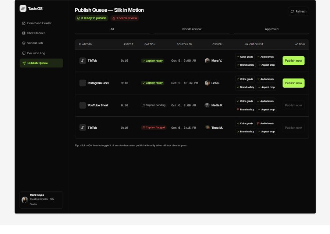This screenshot has height=234, width=330.
Task: Click the QA CHECKLIST column header
Action: 254,44
